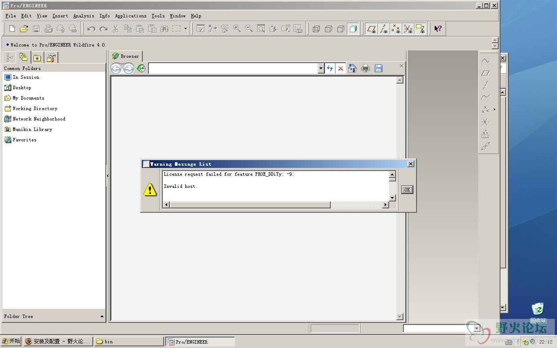This screenshot has width=557, height=348.
Task: Click the browser Stop red X icon
Action: click(341, 68)
